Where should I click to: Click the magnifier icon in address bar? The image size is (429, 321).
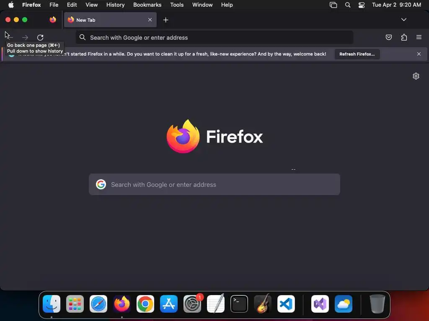(83, 37)
